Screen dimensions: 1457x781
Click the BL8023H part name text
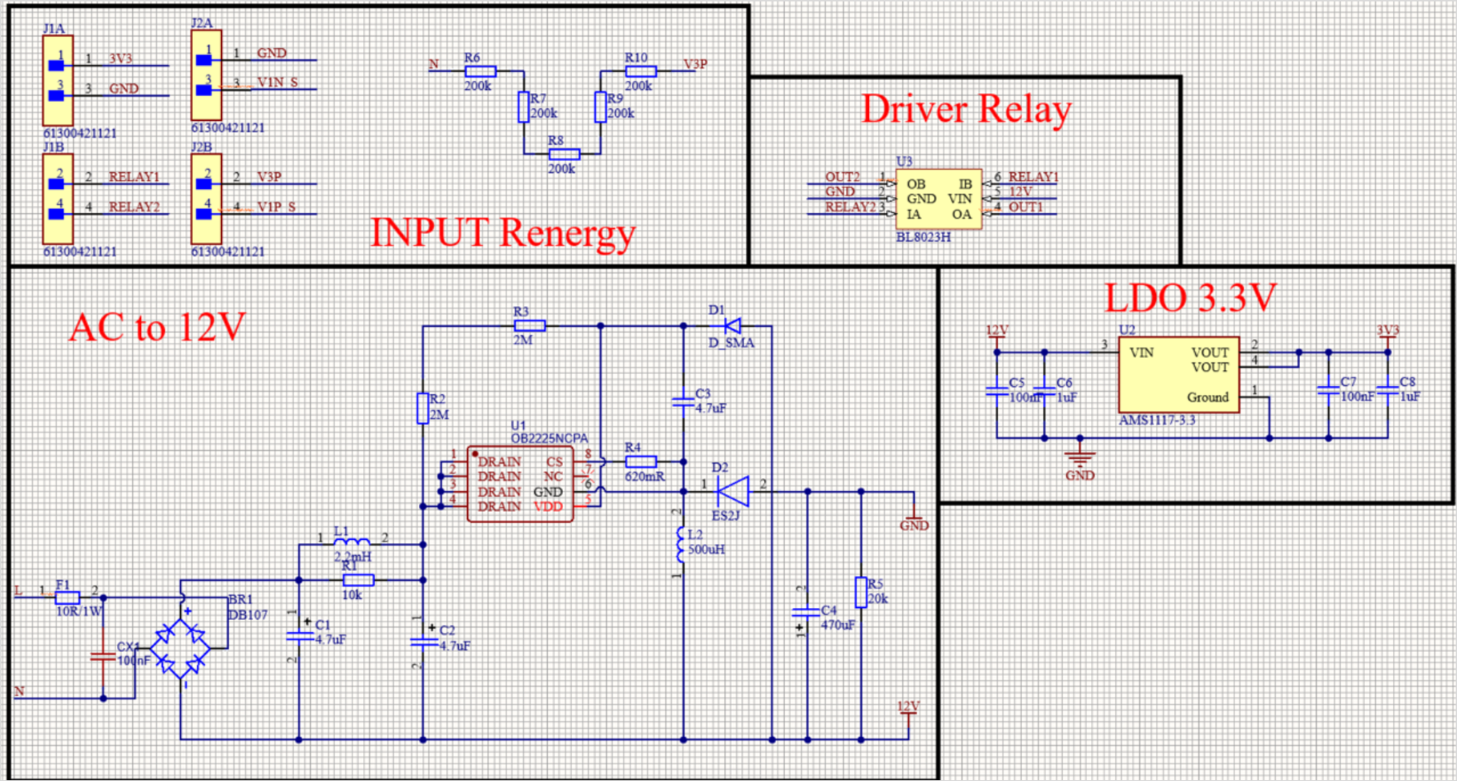[x=924, y=237]
